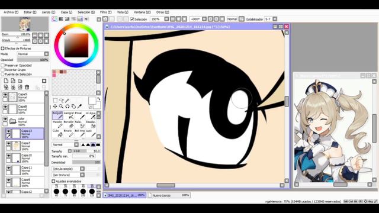Pick the move layer tool
Screen dimensions: 379x213
(x=55, y=106)
